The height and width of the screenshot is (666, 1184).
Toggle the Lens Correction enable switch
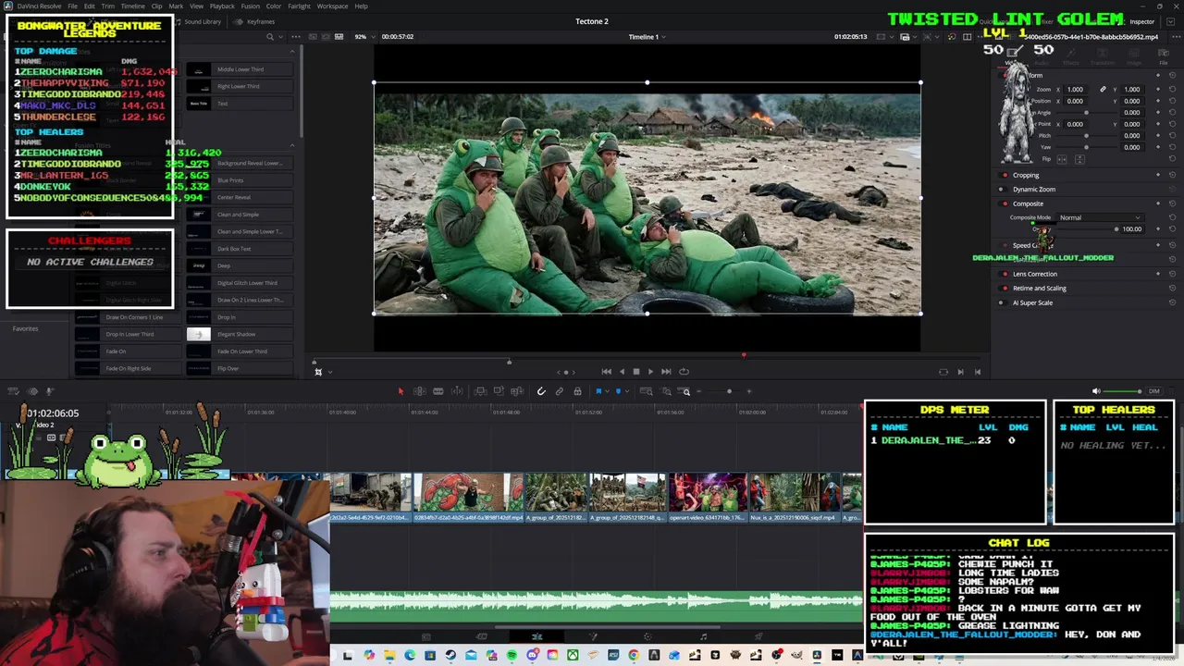coord(1005,274)
